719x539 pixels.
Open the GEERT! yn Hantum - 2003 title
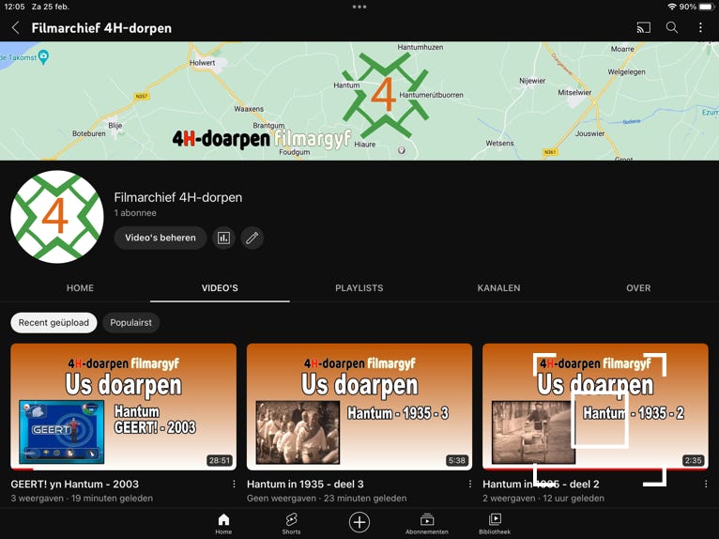click(75, 484)
